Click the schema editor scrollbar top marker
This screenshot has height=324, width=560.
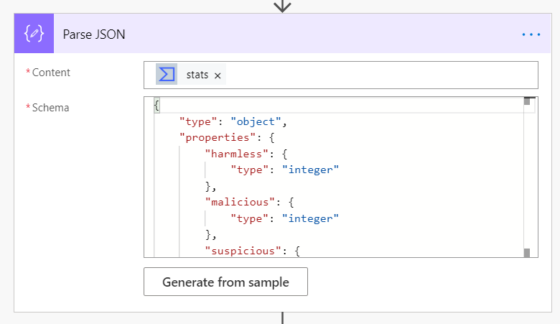[x=527, y=101]
